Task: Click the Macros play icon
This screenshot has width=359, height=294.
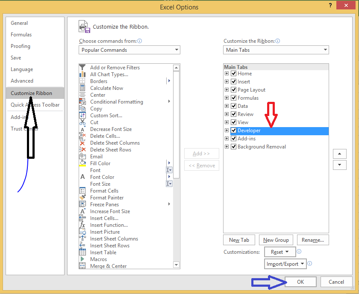Action: (82, 259)
